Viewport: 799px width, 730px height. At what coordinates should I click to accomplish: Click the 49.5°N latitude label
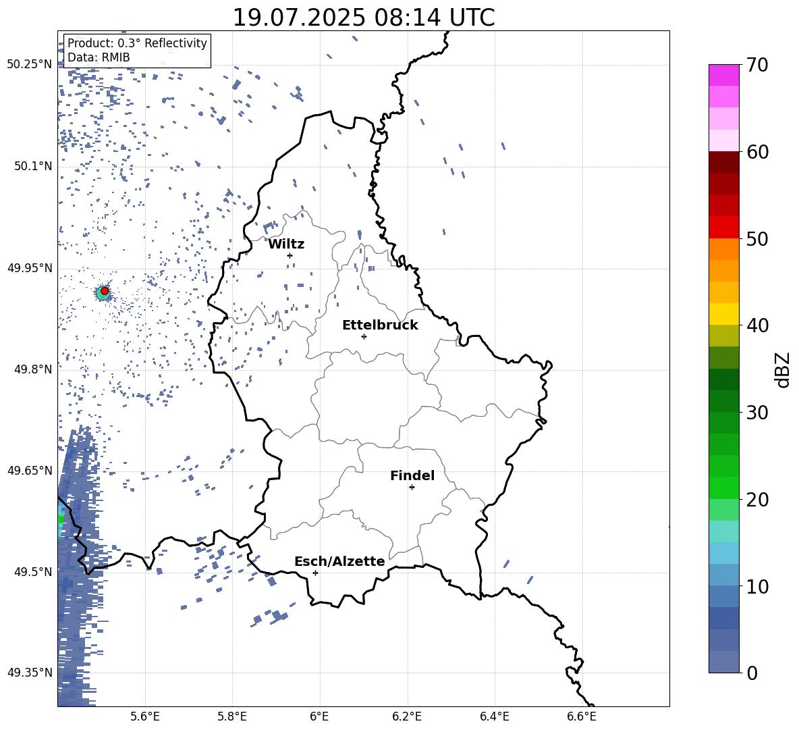33,571
